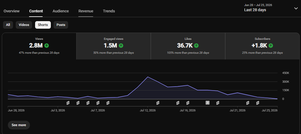Click the Shorts icon under Jul 16
This screenshot has width=301, height=134.
click(188, 103)
